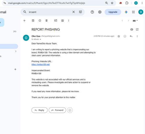Create a new label with plus icon
Viewport: 145px width, 134px height.
click(15, 69)
